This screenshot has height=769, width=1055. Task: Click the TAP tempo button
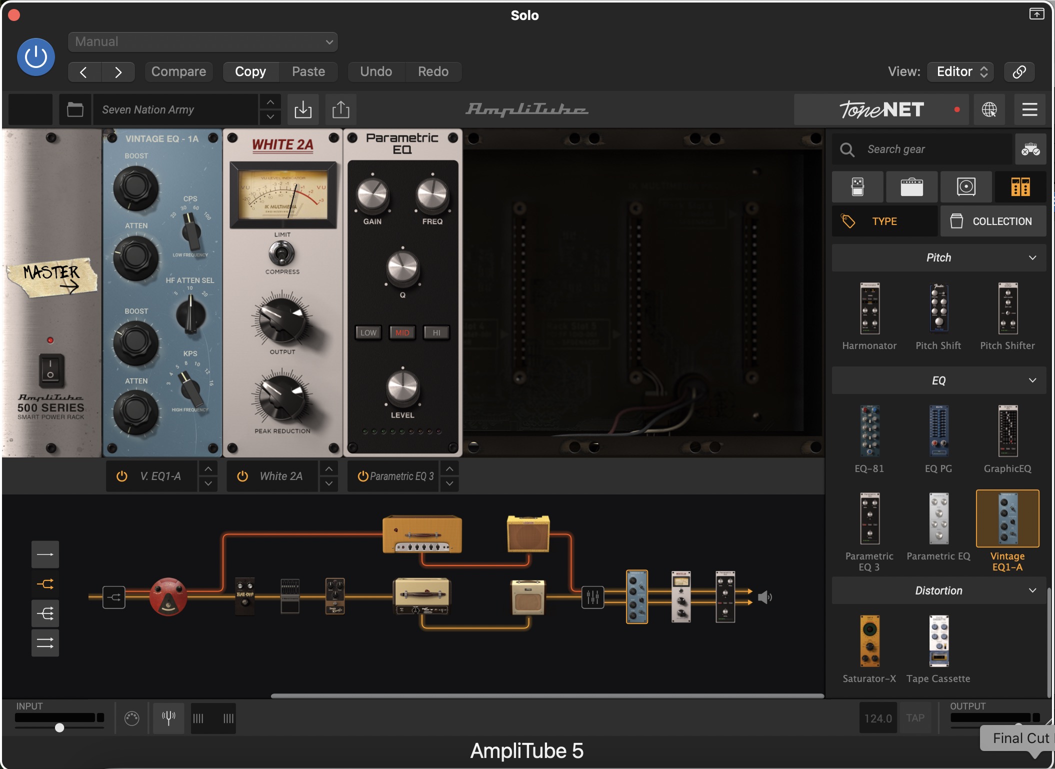click(915, 718)
